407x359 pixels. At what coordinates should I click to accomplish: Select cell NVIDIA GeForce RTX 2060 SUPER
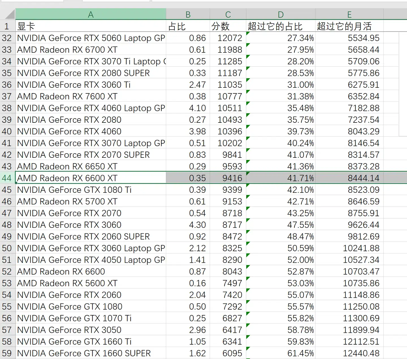tap(91, 236)
